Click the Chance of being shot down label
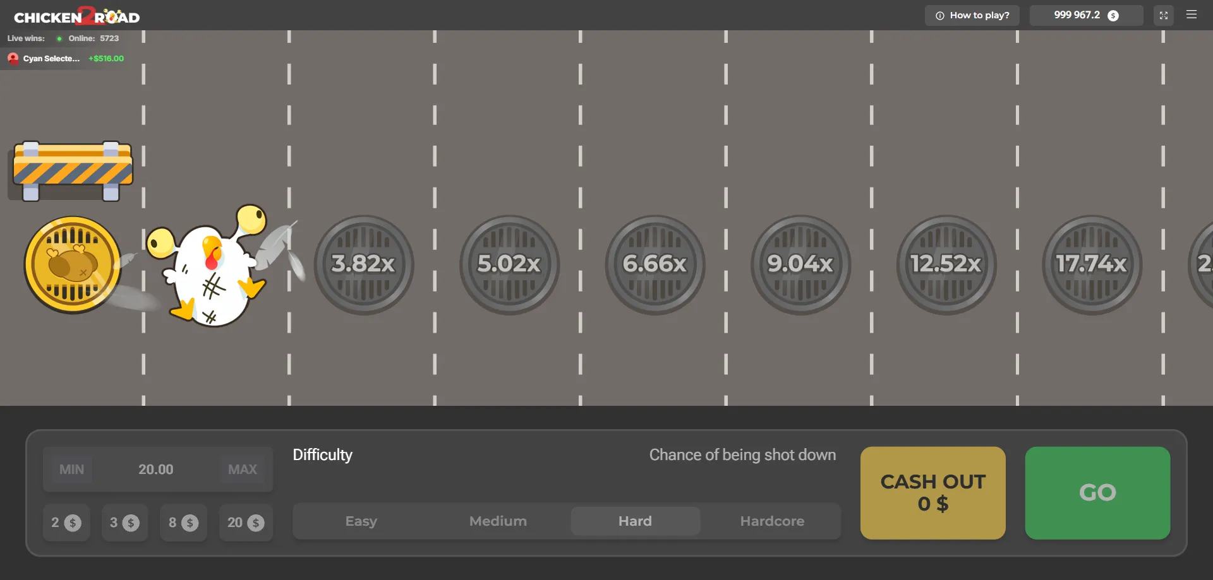 tap(742, 455)
